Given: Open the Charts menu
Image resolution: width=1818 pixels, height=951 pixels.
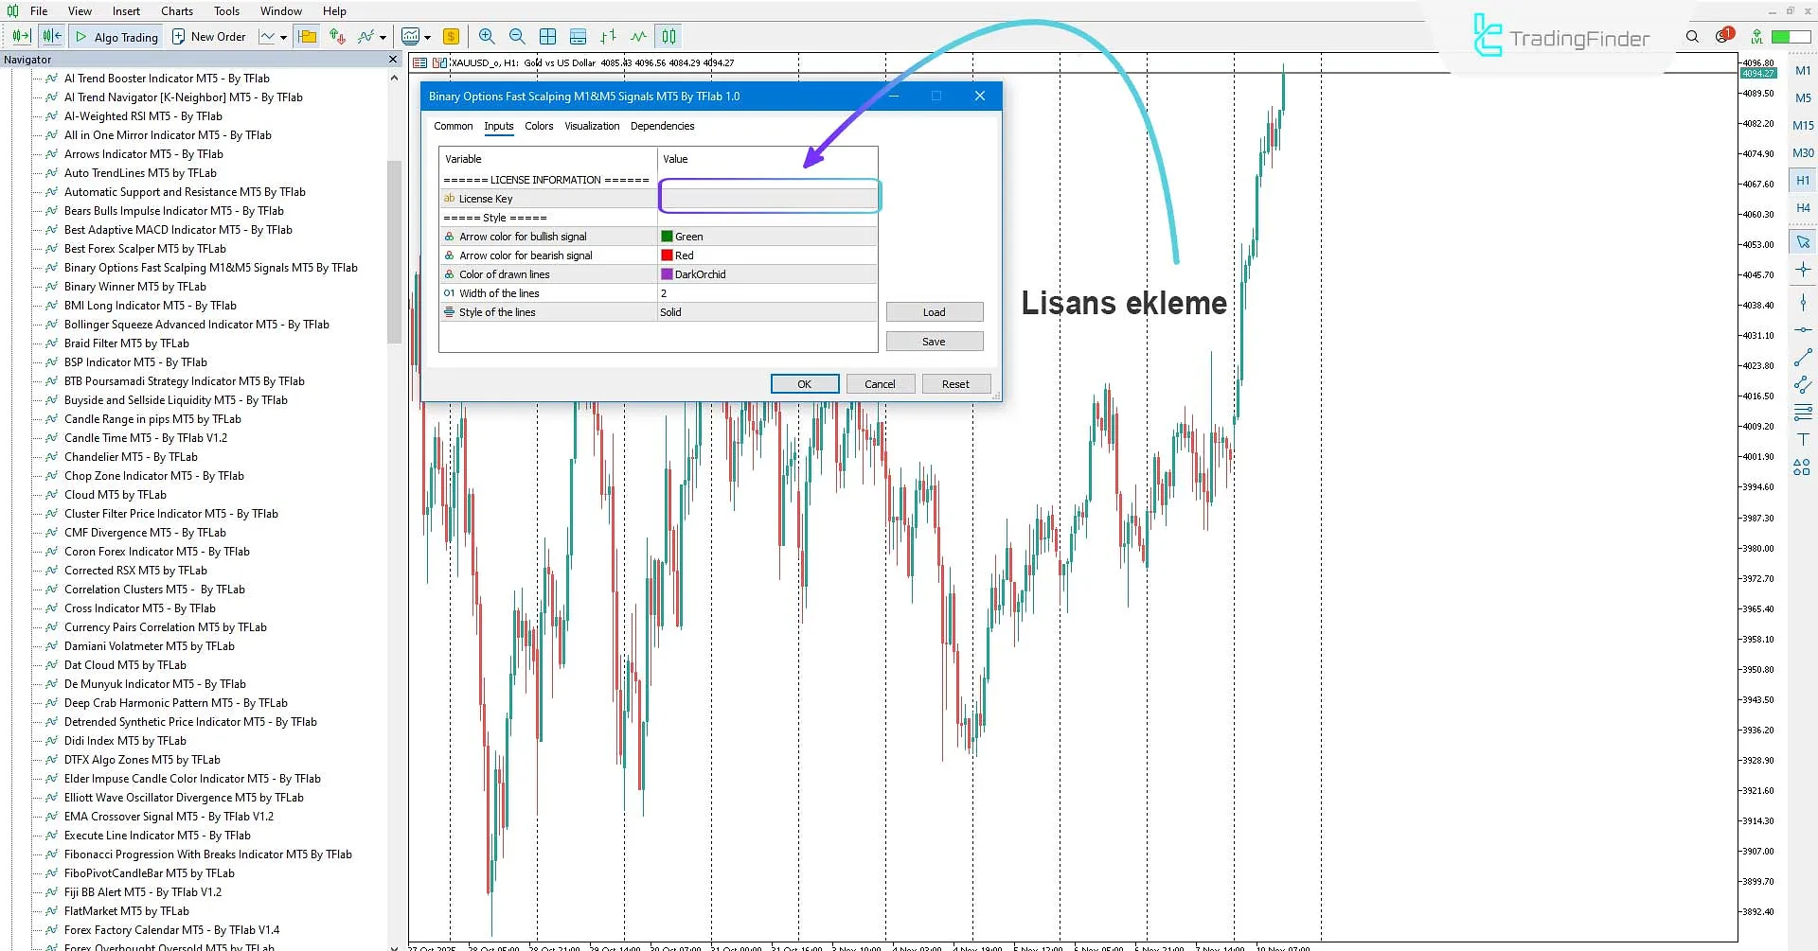Looking at the screenshot, I should (x=176, y=10).
